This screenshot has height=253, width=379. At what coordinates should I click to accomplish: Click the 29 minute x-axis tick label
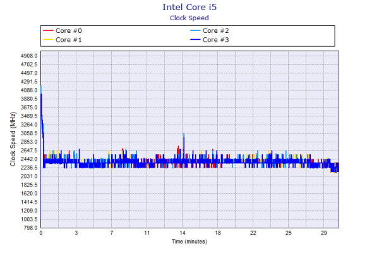(324, 233)
